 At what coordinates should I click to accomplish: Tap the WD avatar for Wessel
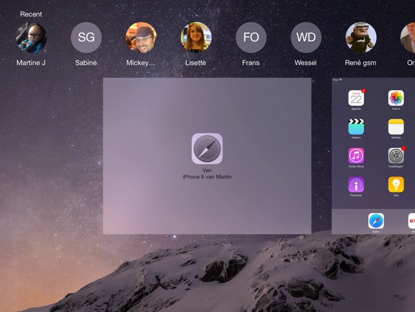pos(306,38)
